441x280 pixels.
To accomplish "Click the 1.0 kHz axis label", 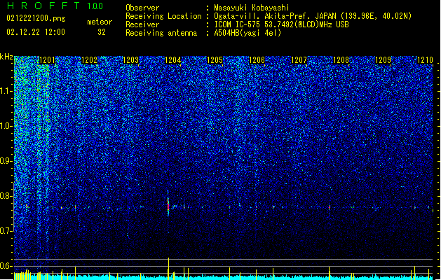I will click(6, 127).
